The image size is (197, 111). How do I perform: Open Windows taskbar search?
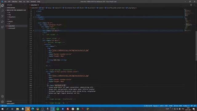coord(7,109)
